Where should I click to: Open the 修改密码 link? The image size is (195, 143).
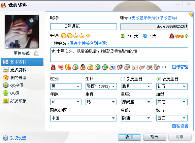(167, 18)
